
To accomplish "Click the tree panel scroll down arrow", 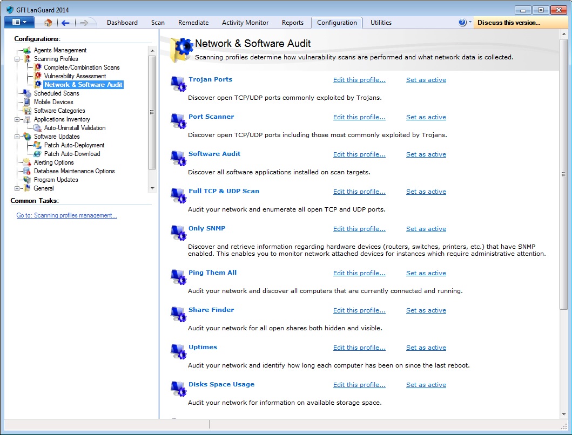I will click(152, 188).
